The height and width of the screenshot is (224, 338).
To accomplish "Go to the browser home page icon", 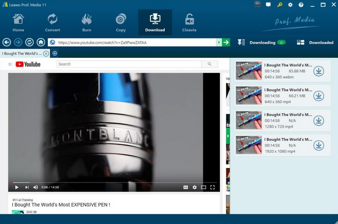I will (41, 42).
